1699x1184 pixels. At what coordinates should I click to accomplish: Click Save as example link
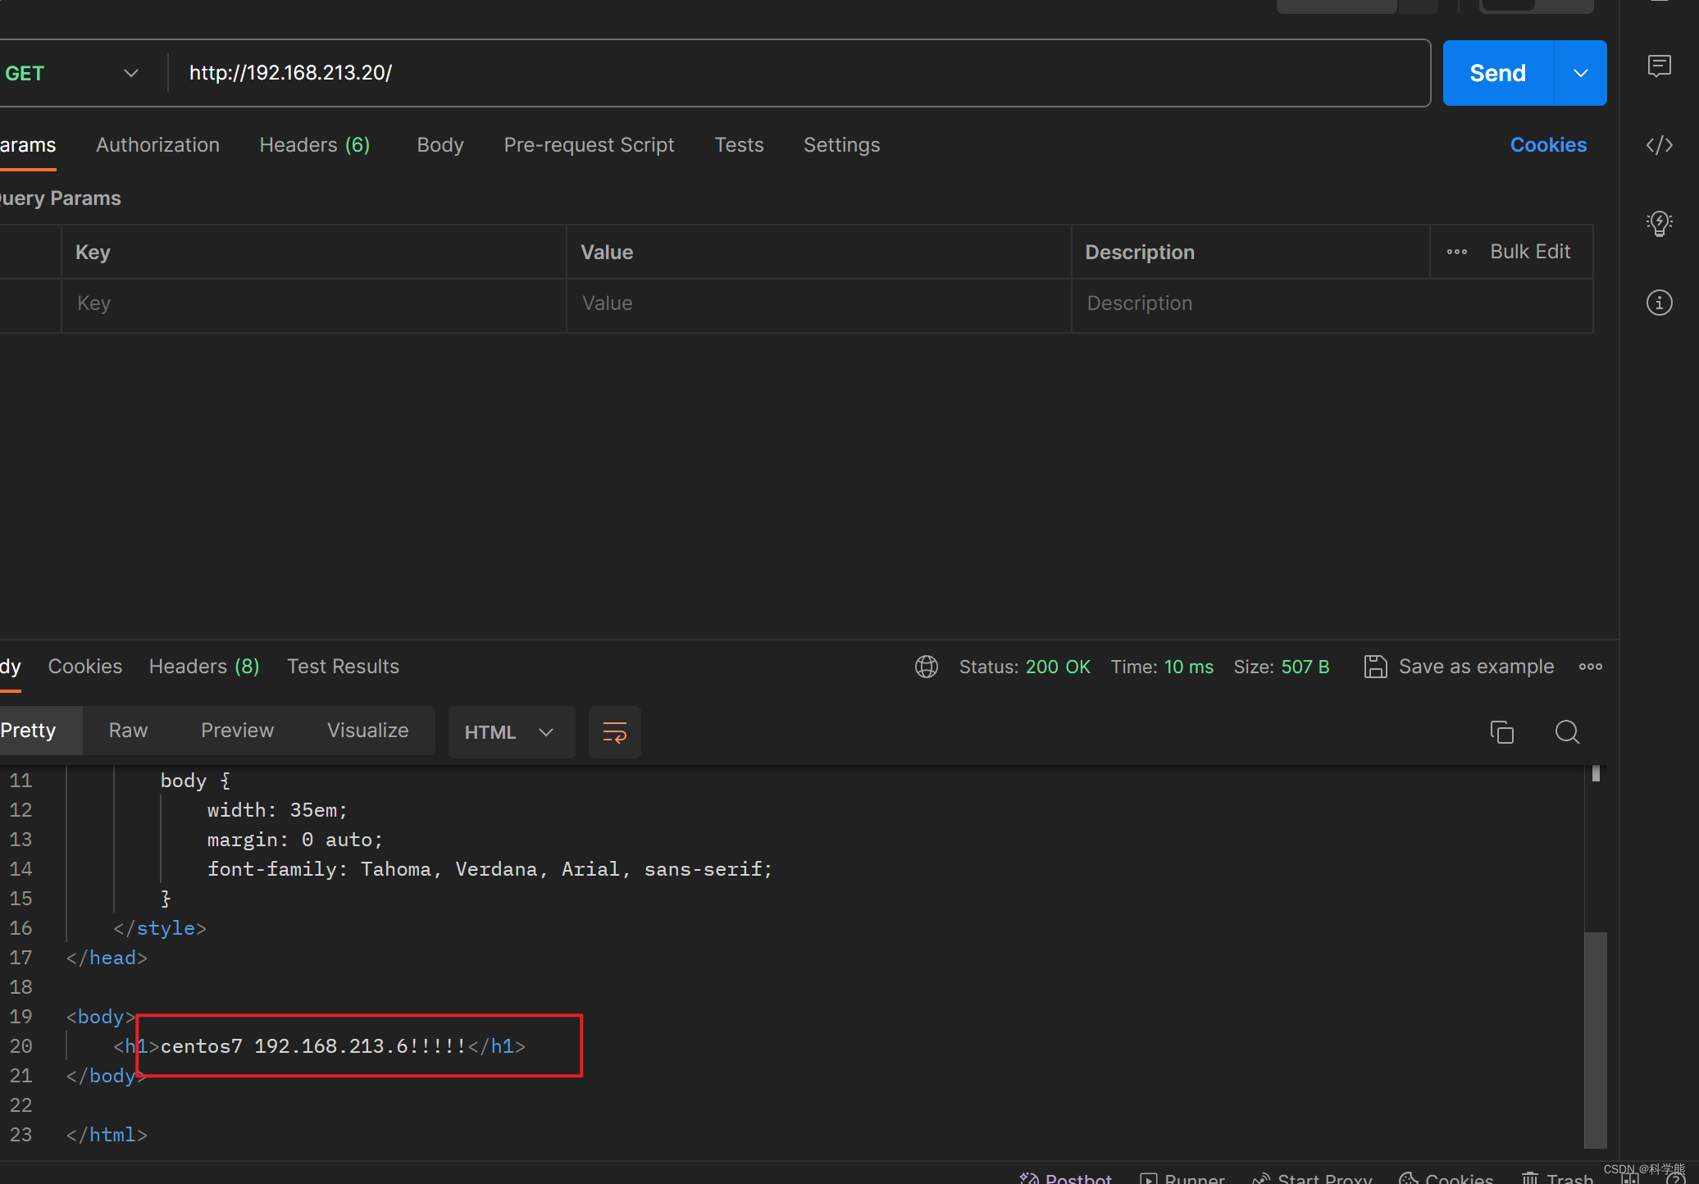coord(1476,667)
